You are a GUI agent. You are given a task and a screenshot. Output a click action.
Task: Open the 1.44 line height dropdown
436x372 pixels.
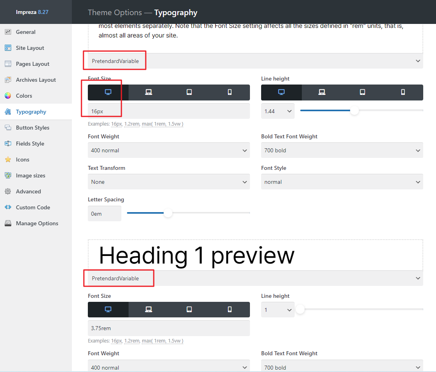(278, 111)
